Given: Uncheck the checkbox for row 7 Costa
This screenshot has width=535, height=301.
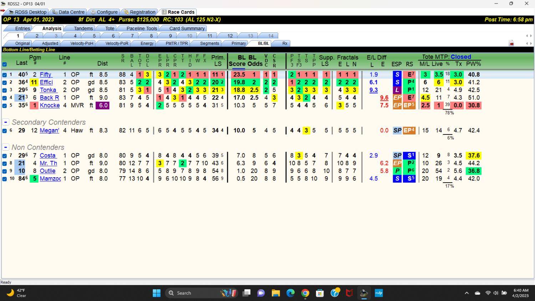Looking at the screenshot, I should pos(5,156).
